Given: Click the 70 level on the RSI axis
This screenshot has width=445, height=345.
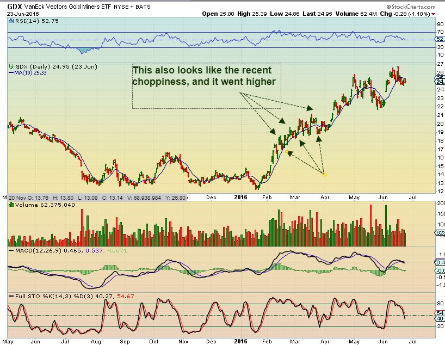Looking at the screenshot, I should pos(440,32).
